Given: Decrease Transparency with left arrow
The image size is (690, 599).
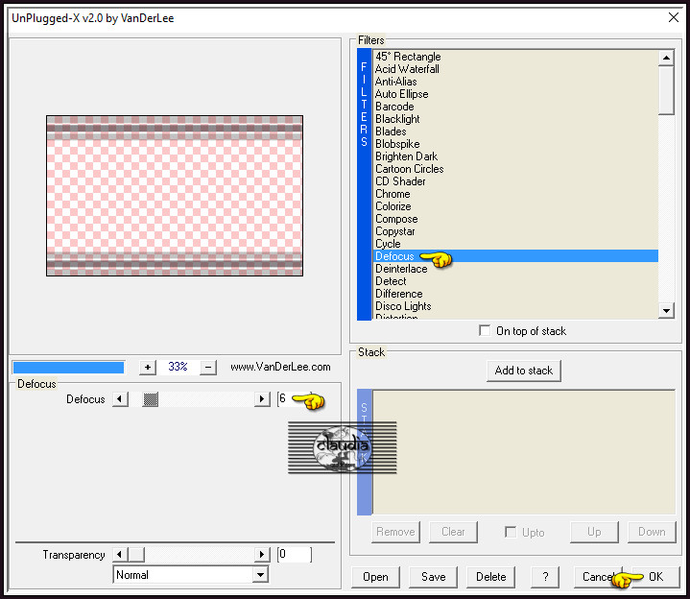Looking at the screenshot, I should 120,554.
